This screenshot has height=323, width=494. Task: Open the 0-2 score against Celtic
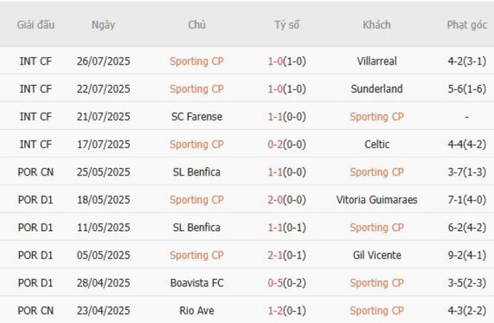(275, 144)
